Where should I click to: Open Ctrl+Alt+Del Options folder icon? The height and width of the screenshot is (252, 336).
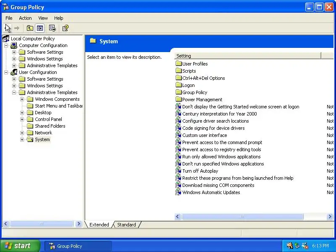tap(178, 78)
